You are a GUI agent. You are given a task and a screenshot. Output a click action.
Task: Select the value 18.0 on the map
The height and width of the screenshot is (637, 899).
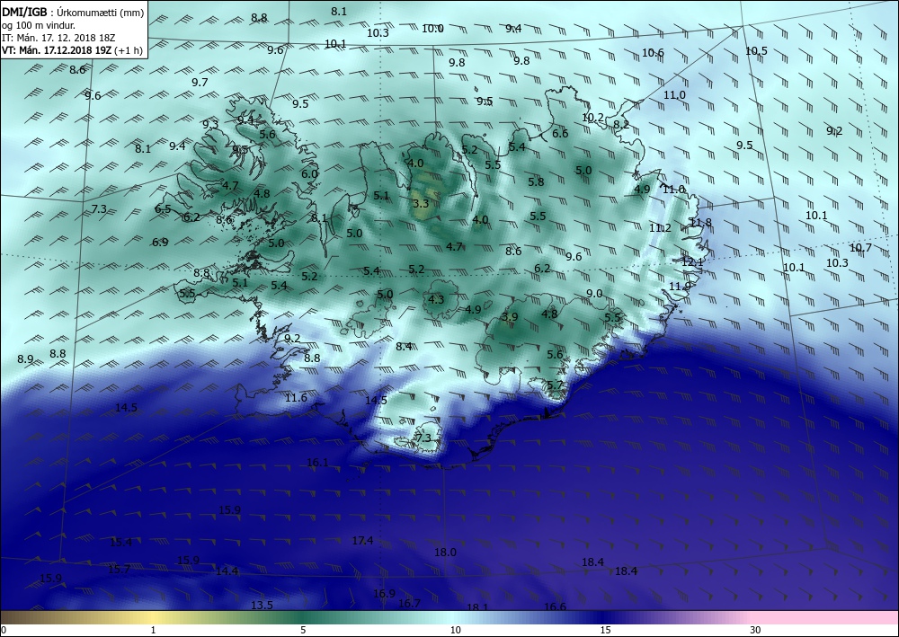click(x=445, y=553)
